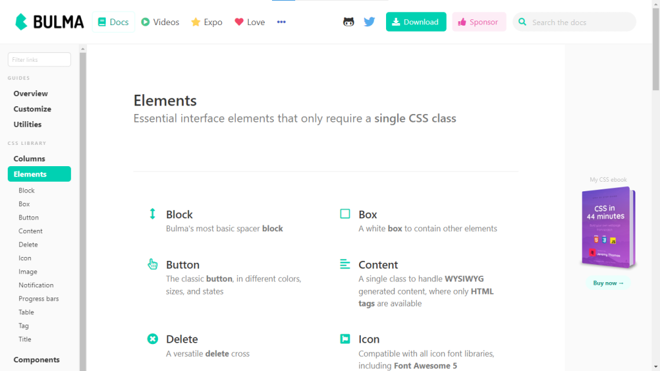Select the pointing hand icon beside Button
The width and height of the screenshot is (660, 371).
pos(152,263)
